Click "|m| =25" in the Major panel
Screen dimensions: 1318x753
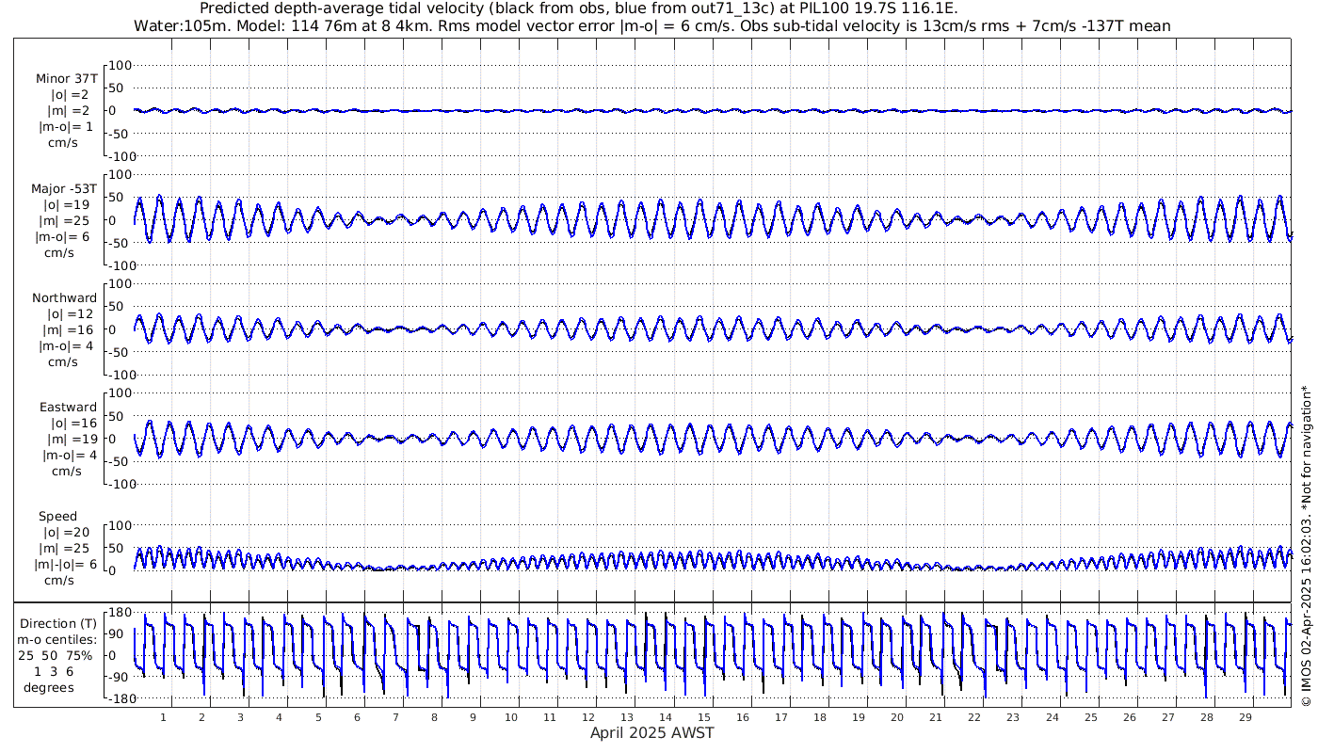click(65, 220)
